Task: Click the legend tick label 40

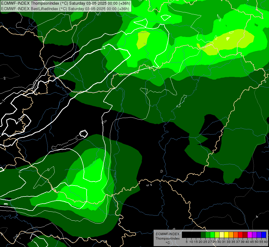Action: click(247, 242)
